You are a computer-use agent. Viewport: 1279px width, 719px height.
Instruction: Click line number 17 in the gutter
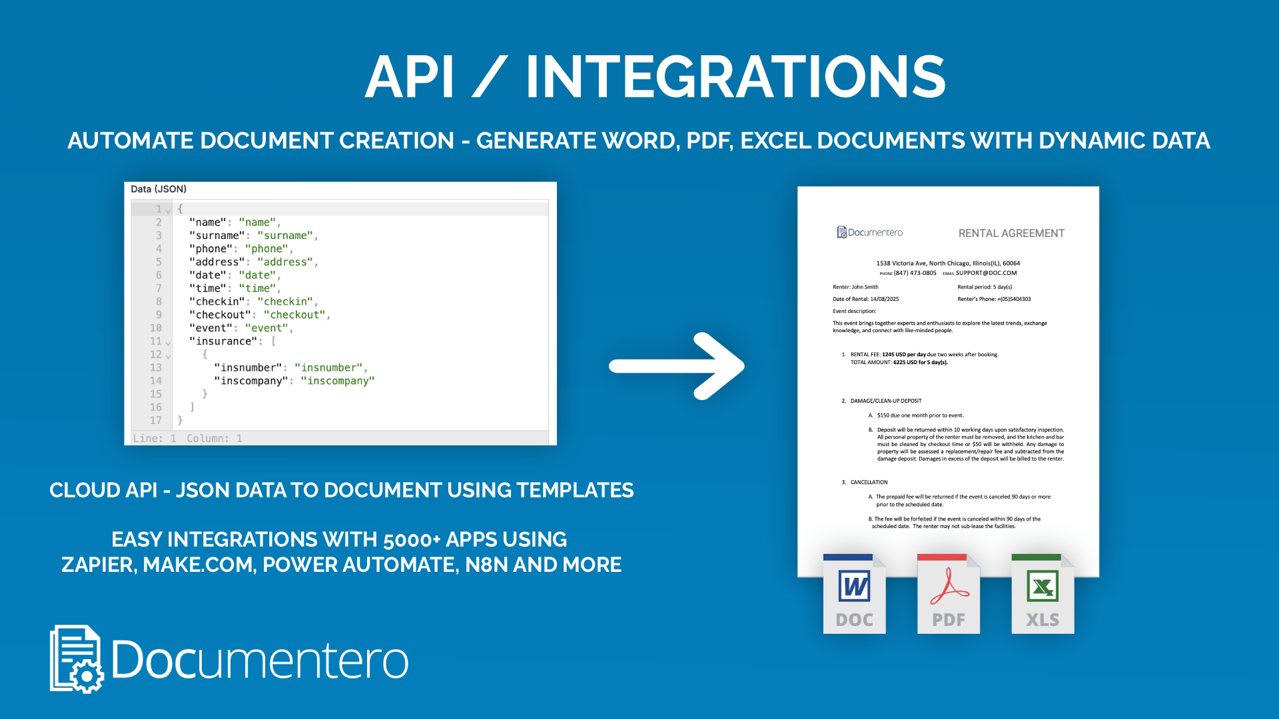tap(156, 421)
